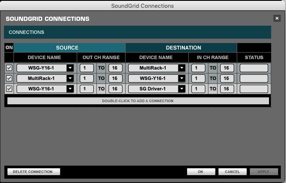
Task: Select out channel start field in SG Driver-1 row
Action: coord(87,89)
